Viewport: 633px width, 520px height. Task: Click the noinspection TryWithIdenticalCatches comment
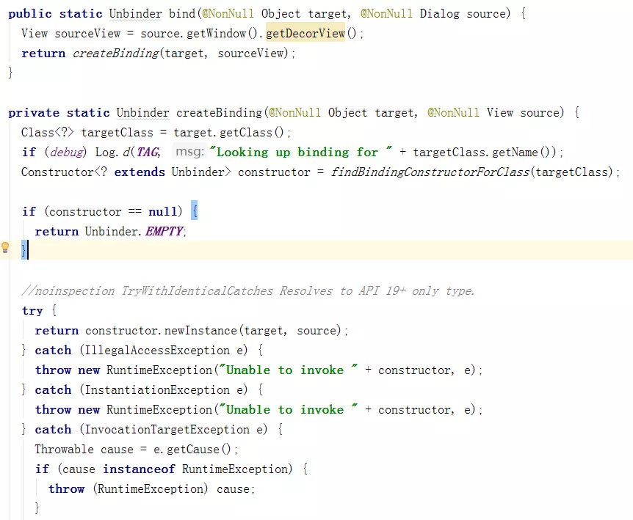click(x=248, y=290)
